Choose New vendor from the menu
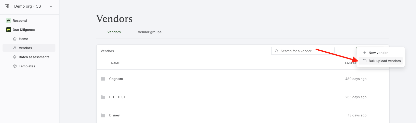Screen dimensions: 416x123 coord(381,53)
